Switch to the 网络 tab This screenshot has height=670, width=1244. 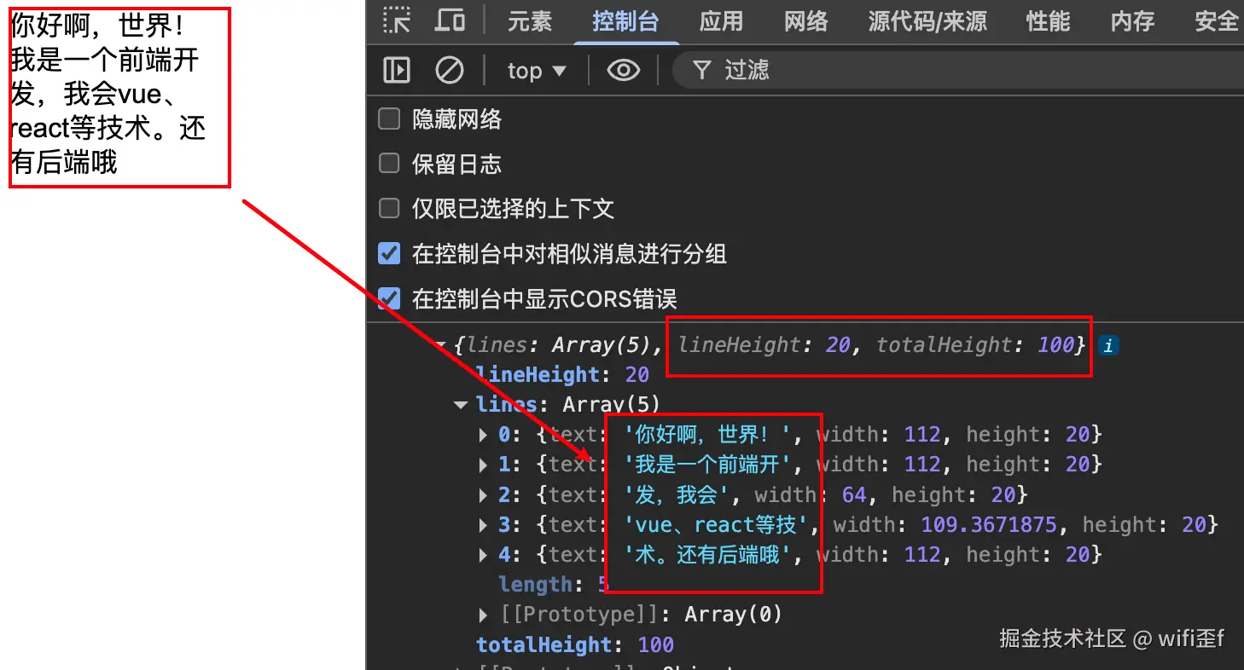coord(805,23)
